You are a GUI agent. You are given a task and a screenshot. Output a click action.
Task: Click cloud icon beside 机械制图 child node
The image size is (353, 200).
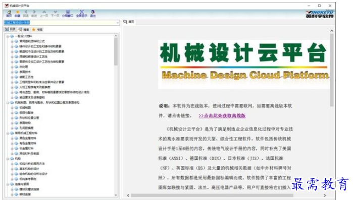[16, 107]
